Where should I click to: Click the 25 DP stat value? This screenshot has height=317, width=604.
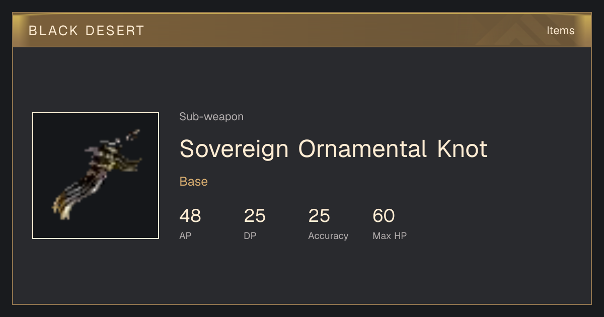(255, 216)
